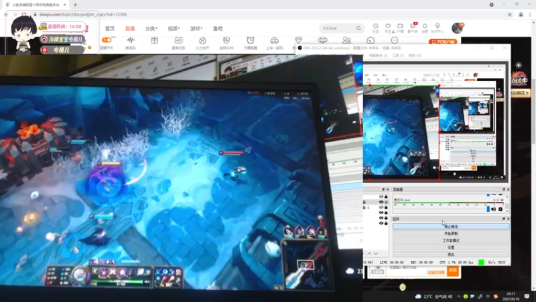This screenshot has height=302, width=536.
Task: Click the search magnifier icon on Douyu
Action: (x=358, y=28)
